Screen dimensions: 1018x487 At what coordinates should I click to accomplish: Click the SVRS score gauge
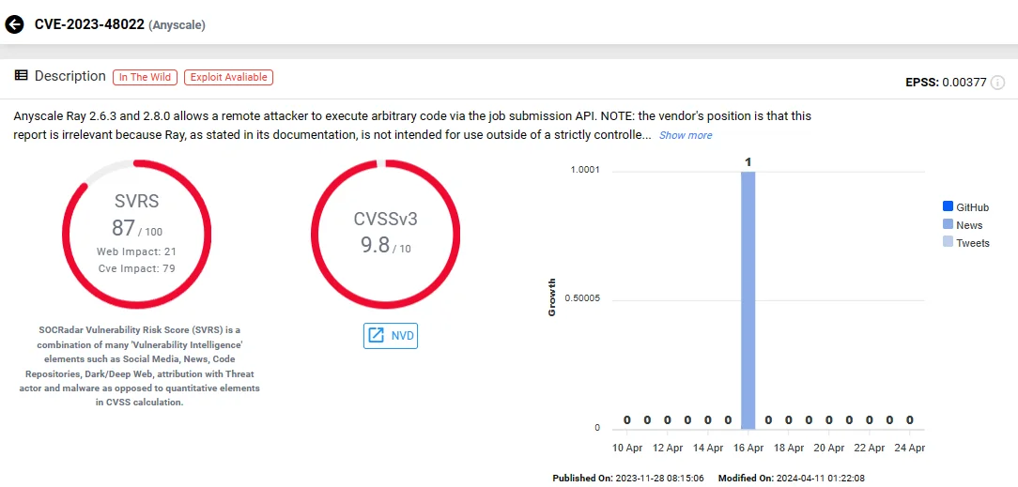click(136, 234)
